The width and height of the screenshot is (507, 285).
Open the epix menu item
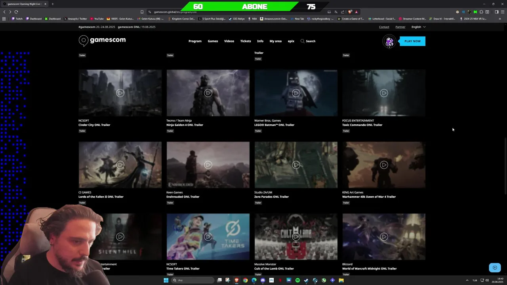(291, 41)
